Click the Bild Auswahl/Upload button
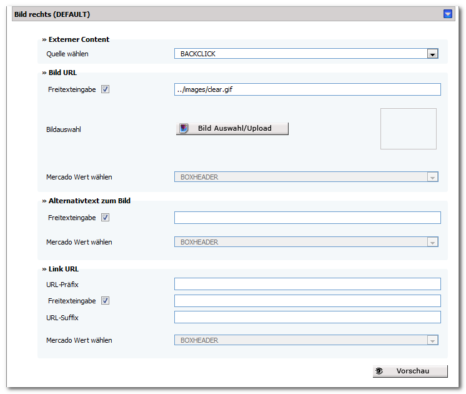Screen dimensions: 466x394 coord(232,128)
